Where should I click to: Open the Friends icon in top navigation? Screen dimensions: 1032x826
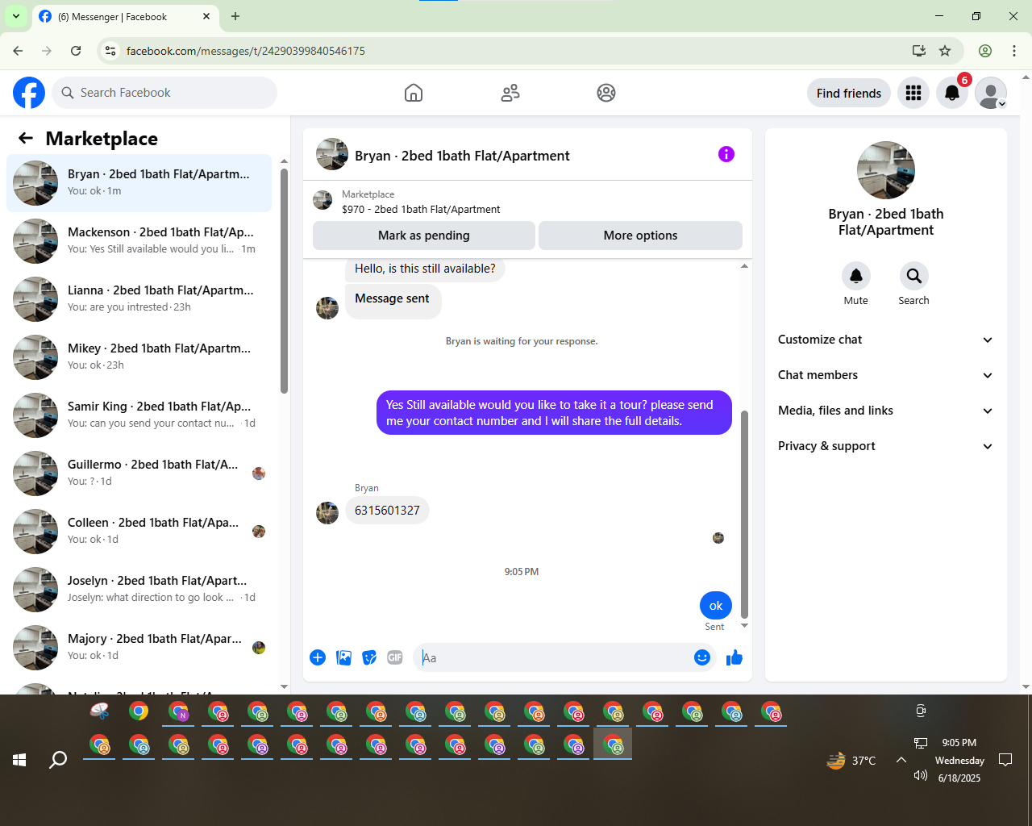point(510,93)
